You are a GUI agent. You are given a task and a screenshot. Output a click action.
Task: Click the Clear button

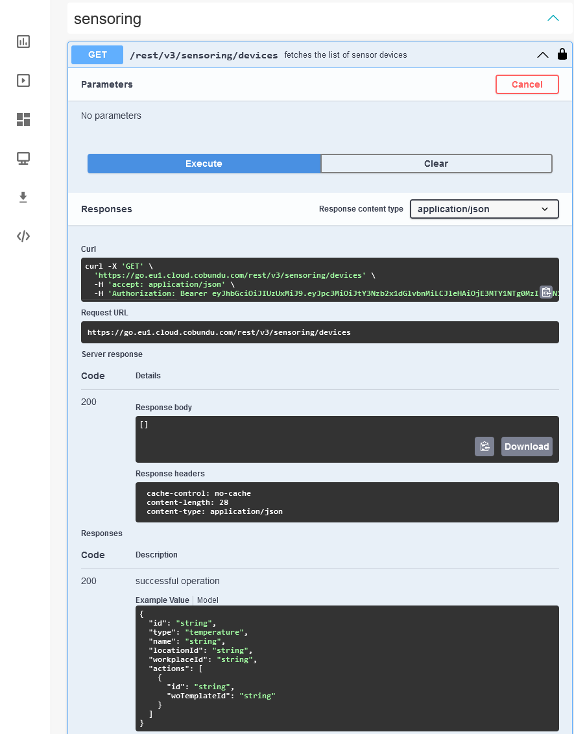tap(436, 164)
